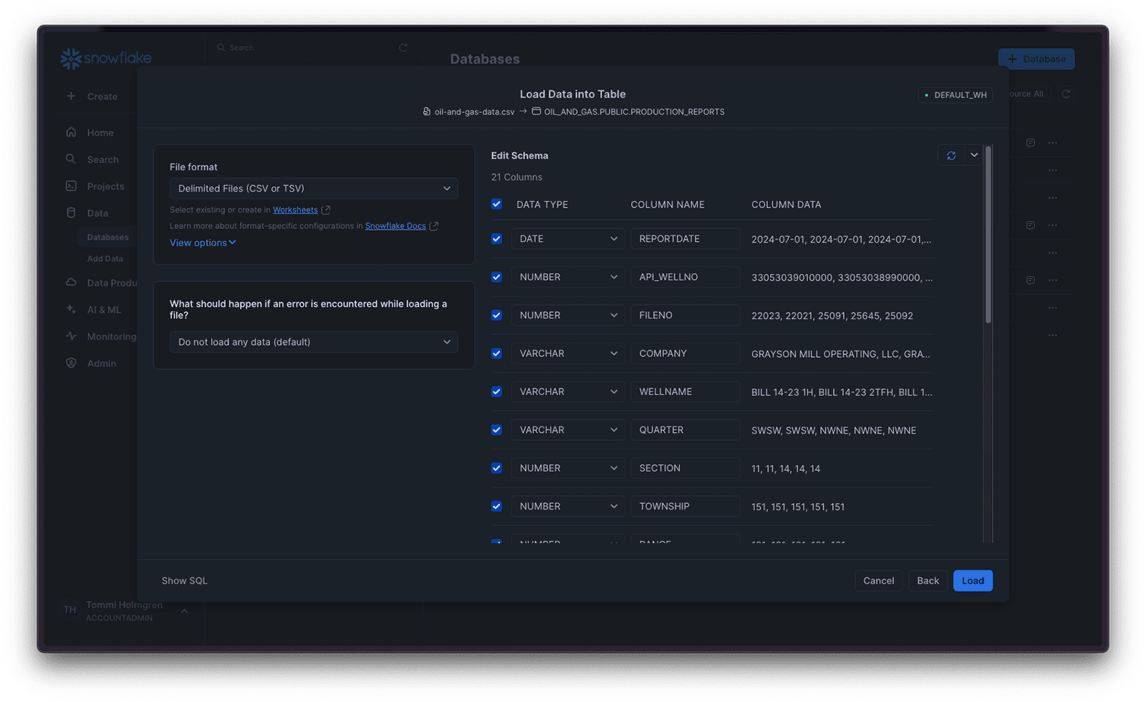
Task: Click the Admin shield icon
Action: [x=71, y=363]
